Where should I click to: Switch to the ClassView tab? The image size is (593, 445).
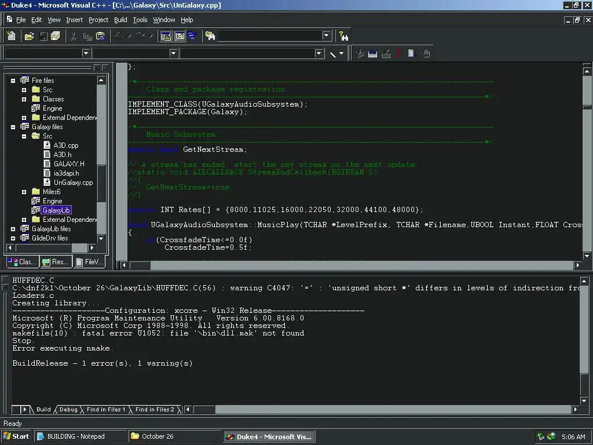[22, 261]
